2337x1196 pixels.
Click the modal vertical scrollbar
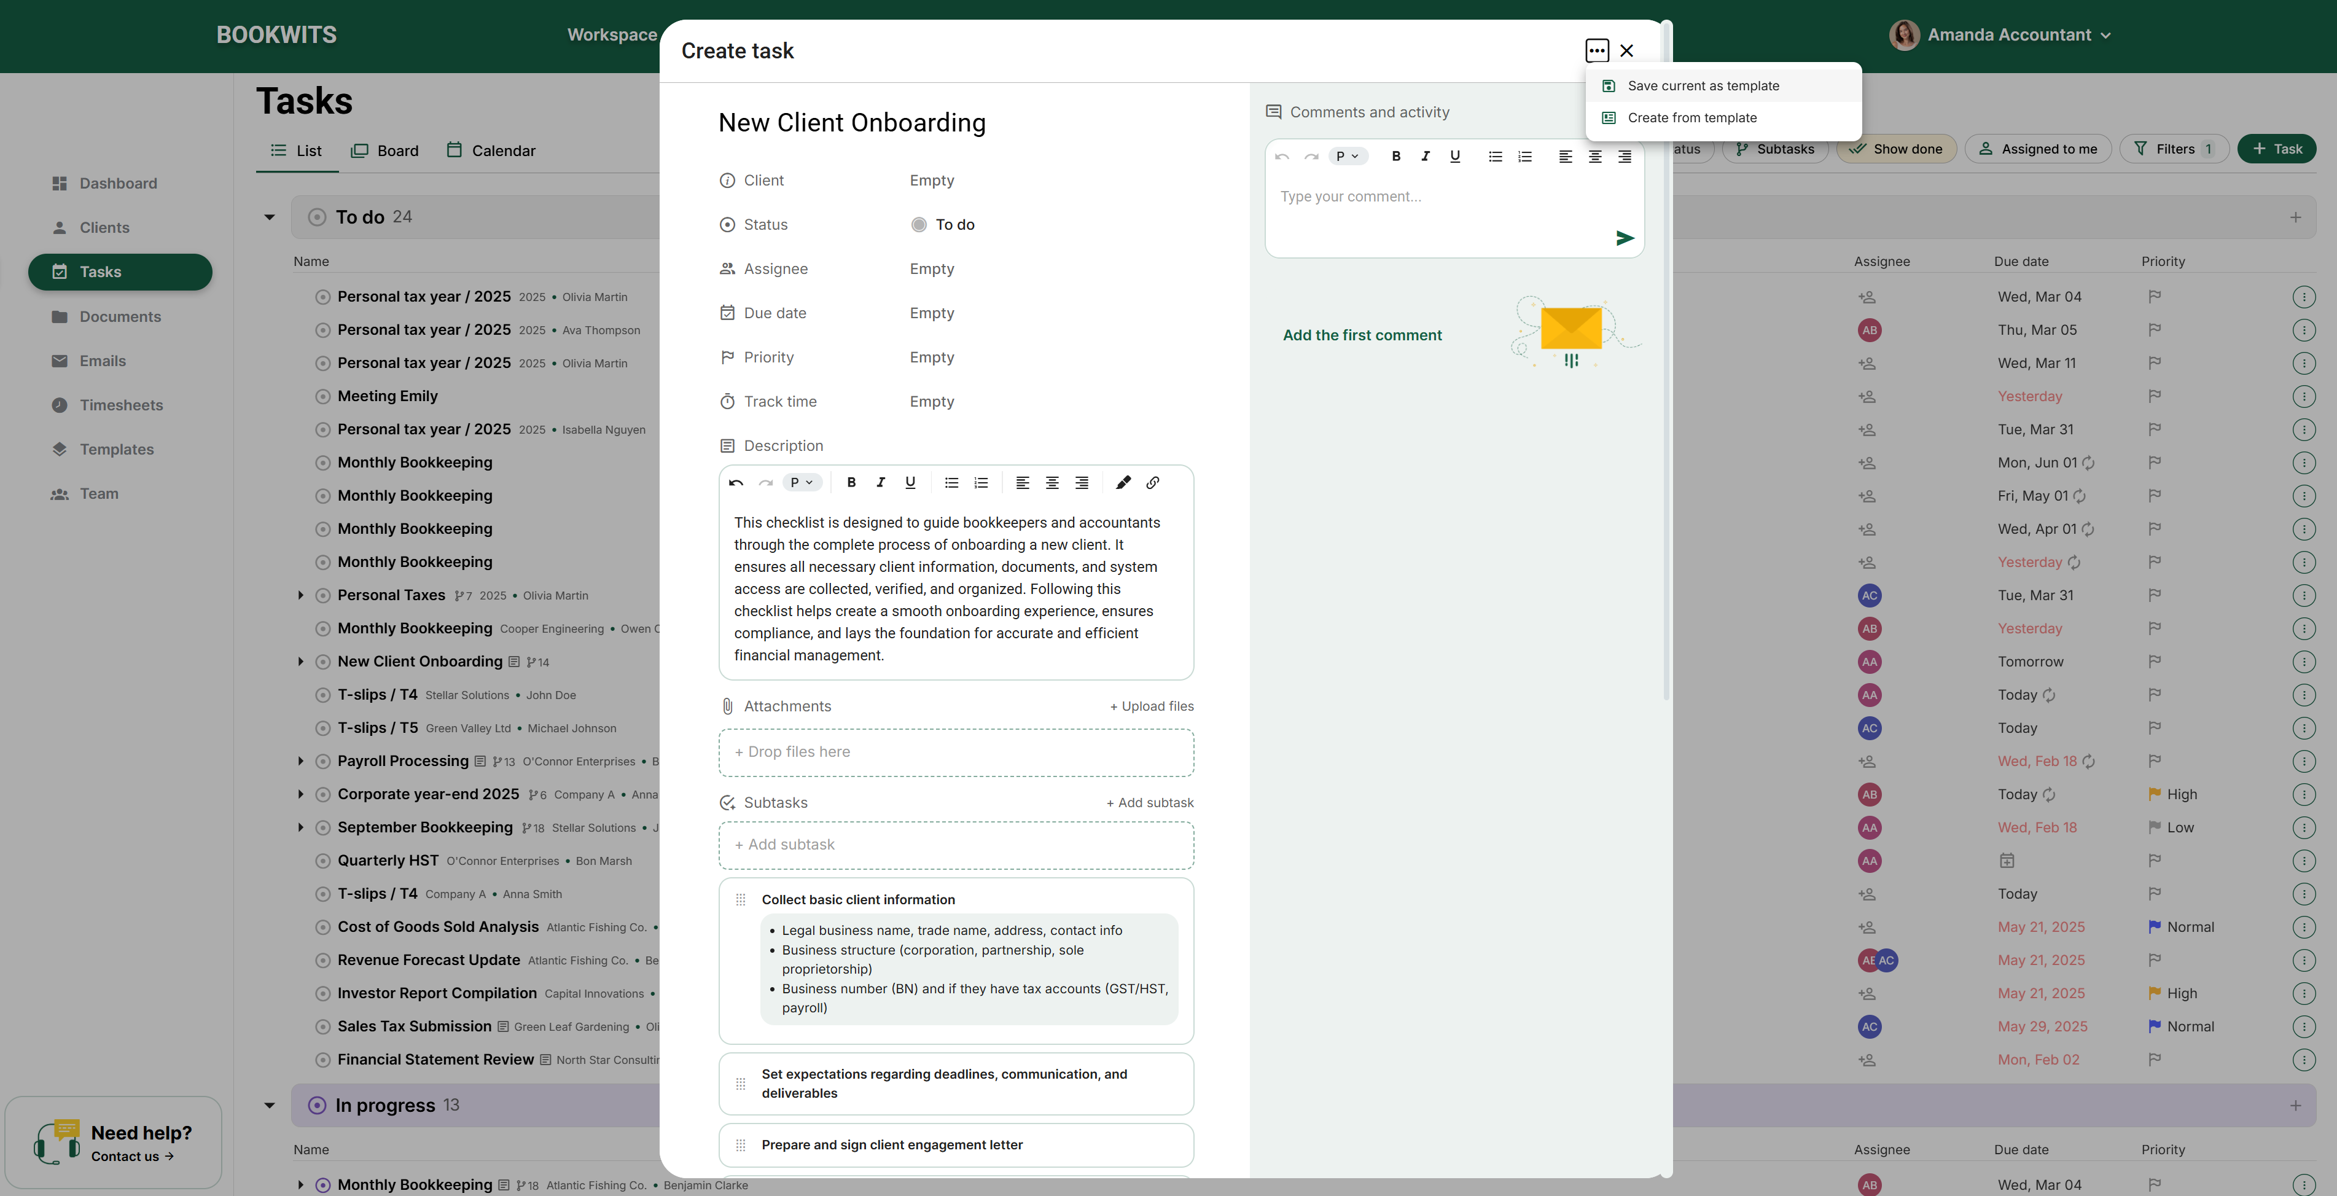coord(1666,363)
